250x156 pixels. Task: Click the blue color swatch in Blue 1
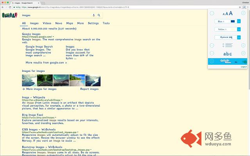pyautogui.click(x=233, y=21)
